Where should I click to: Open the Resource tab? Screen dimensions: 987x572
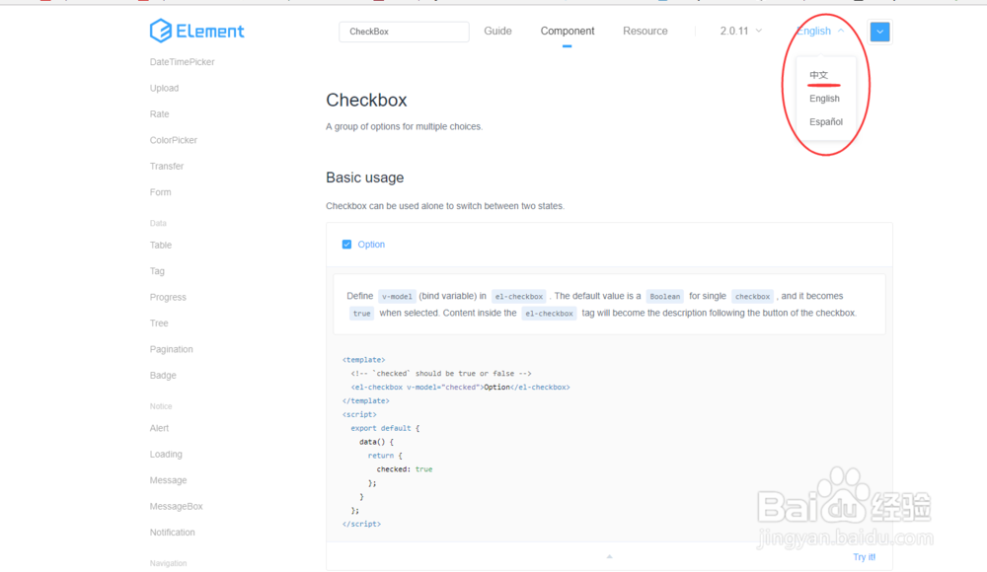(645, 31)
